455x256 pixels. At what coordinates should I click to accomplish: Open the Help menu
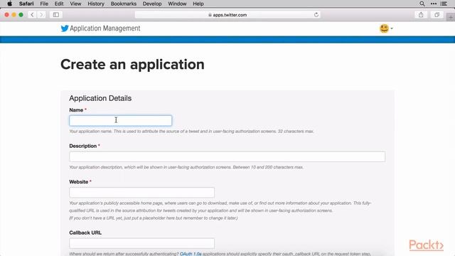198,4
